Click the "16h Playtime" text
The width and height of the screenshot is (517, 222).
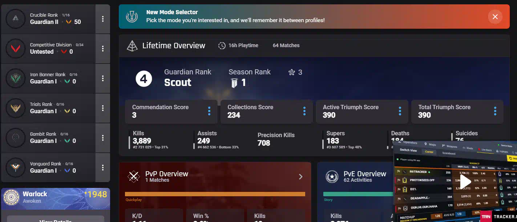(243, 46)
